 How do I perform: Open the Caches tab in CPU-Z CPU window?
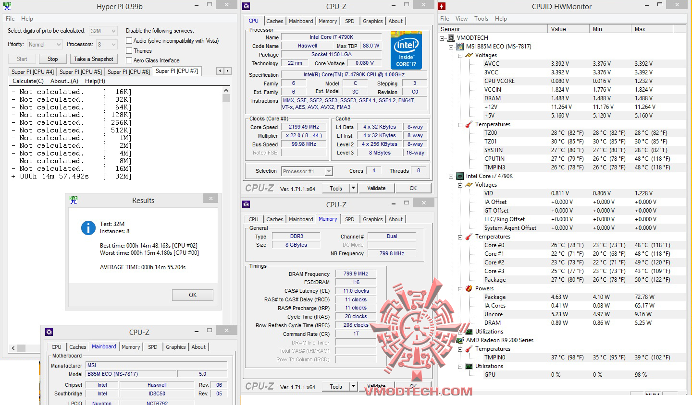coord(275,21)
